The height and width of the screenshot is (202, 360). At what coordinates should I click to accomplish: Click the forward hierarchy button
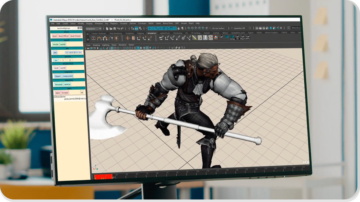tap(59, 84)
